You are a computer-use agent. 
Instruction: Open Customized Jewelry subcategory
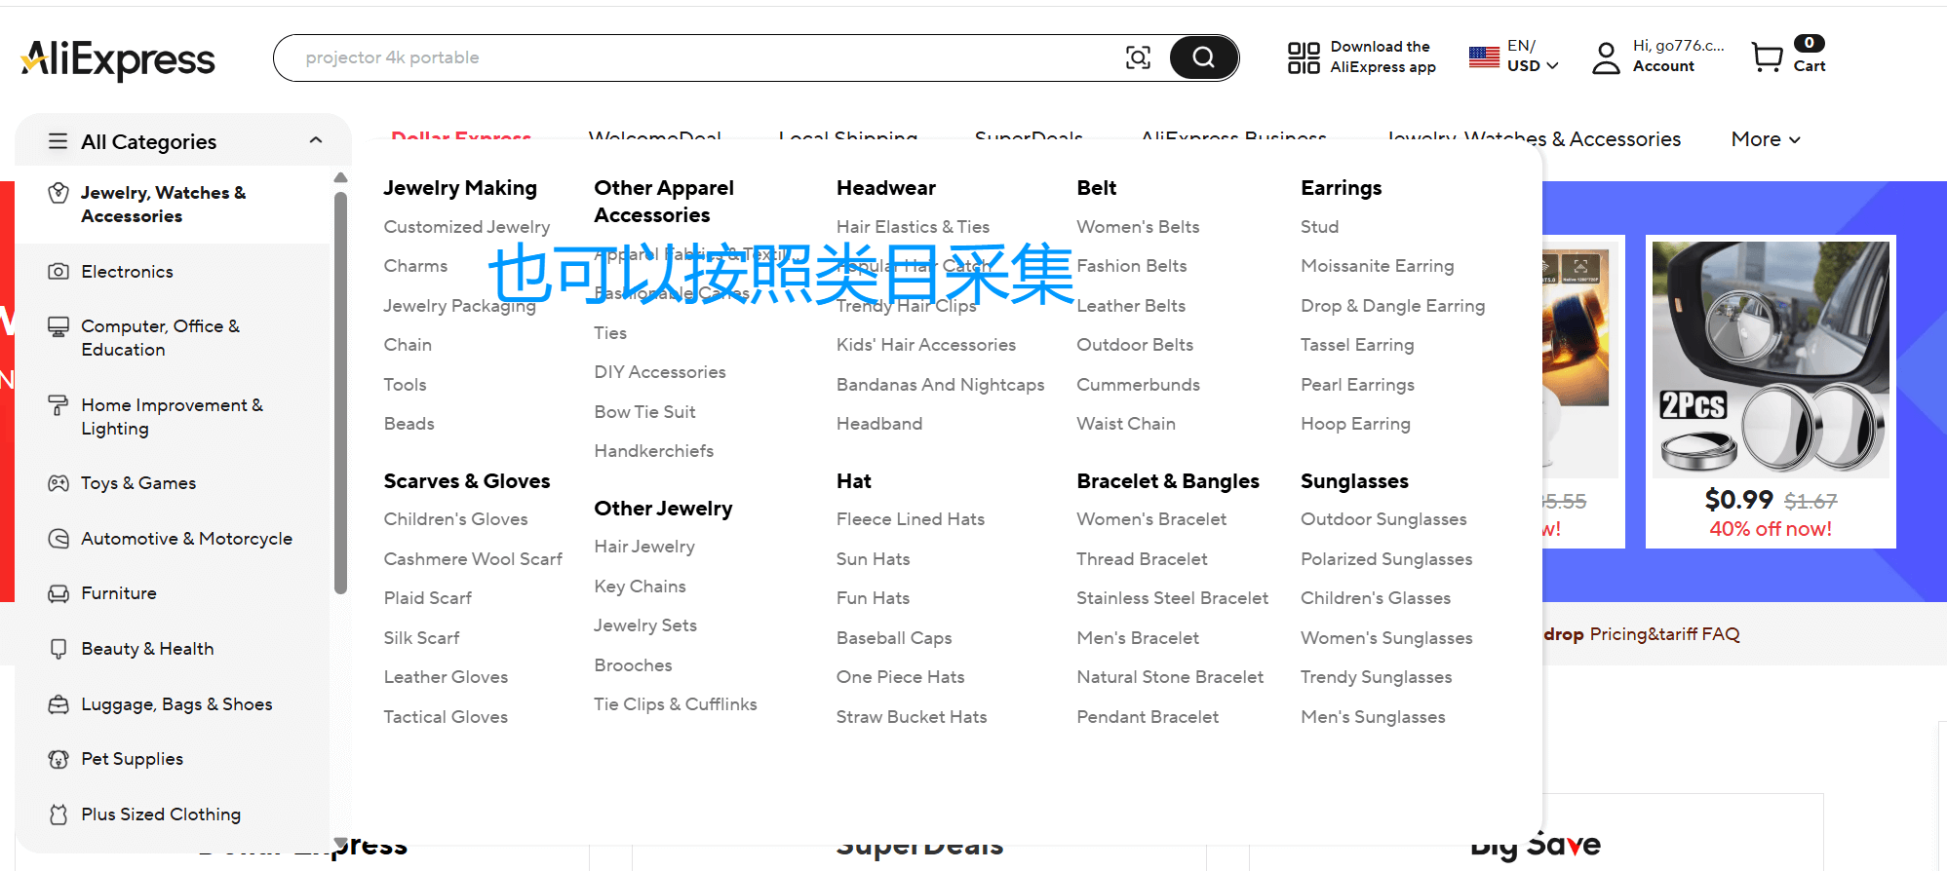[x=467, y=227]
